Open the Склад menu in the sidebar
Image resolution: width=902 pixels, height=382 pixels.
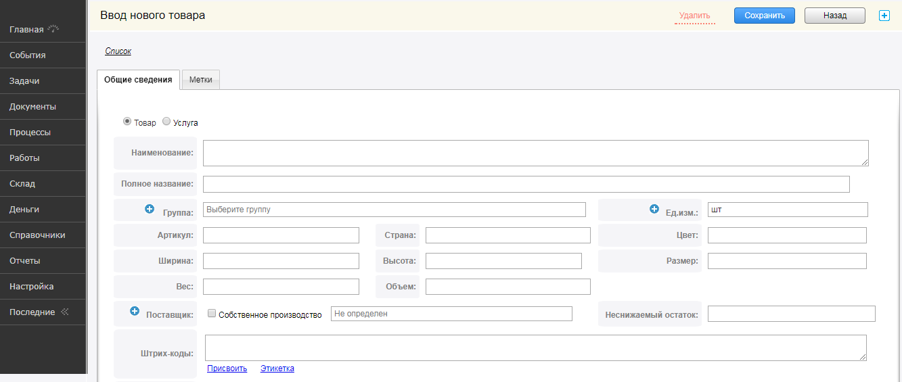point(22,183)
